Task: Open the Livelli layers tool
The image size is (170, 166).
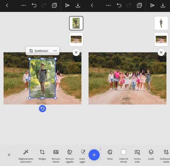Action: click(151, 155)
